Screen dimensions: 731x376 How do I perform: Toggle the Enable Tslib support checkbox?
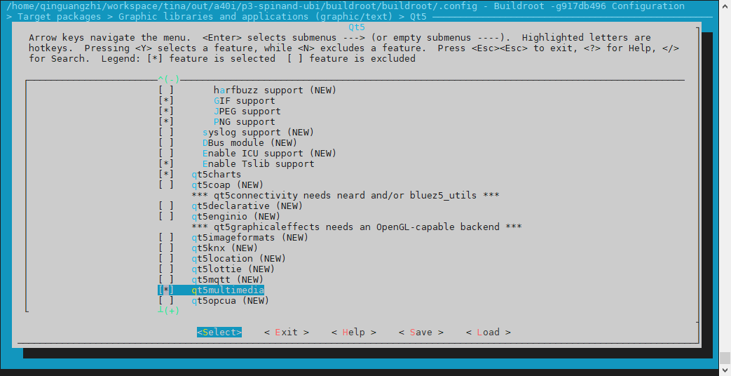[x=166, y=163]
